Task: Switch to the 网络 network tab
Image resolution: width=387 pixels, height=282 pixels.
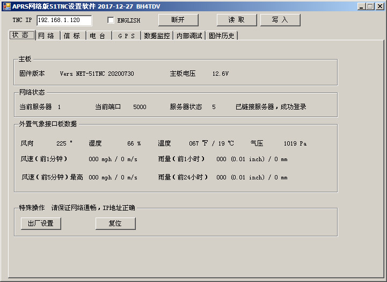Action: point(47,36)
